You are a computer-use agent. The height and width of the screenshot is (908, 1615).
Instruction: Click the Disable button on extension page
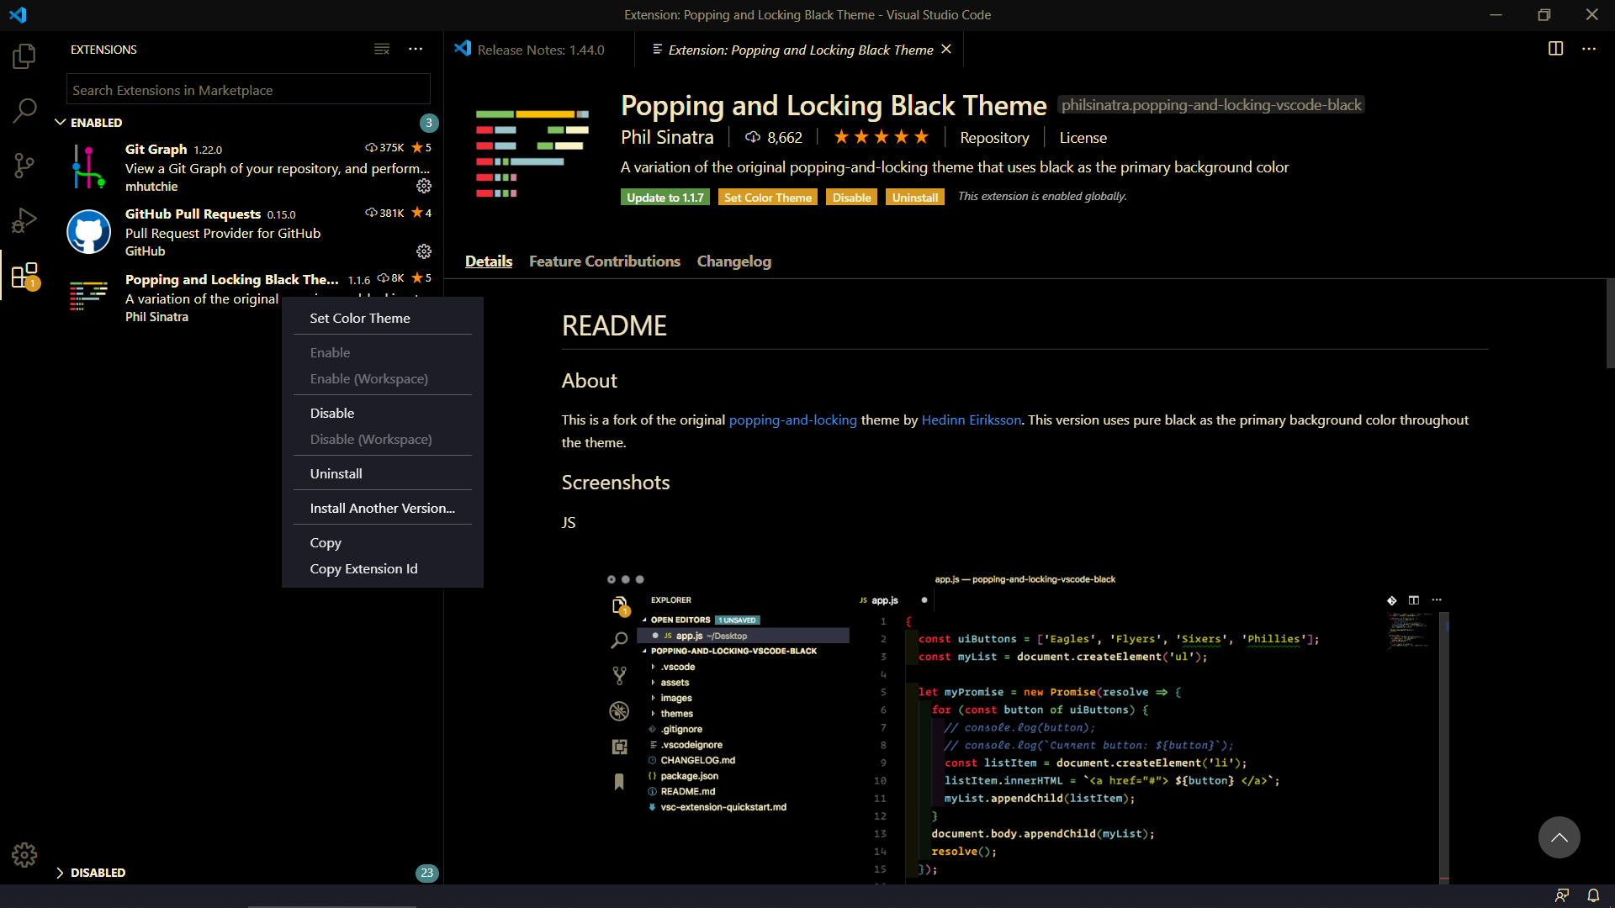(852, 198)
